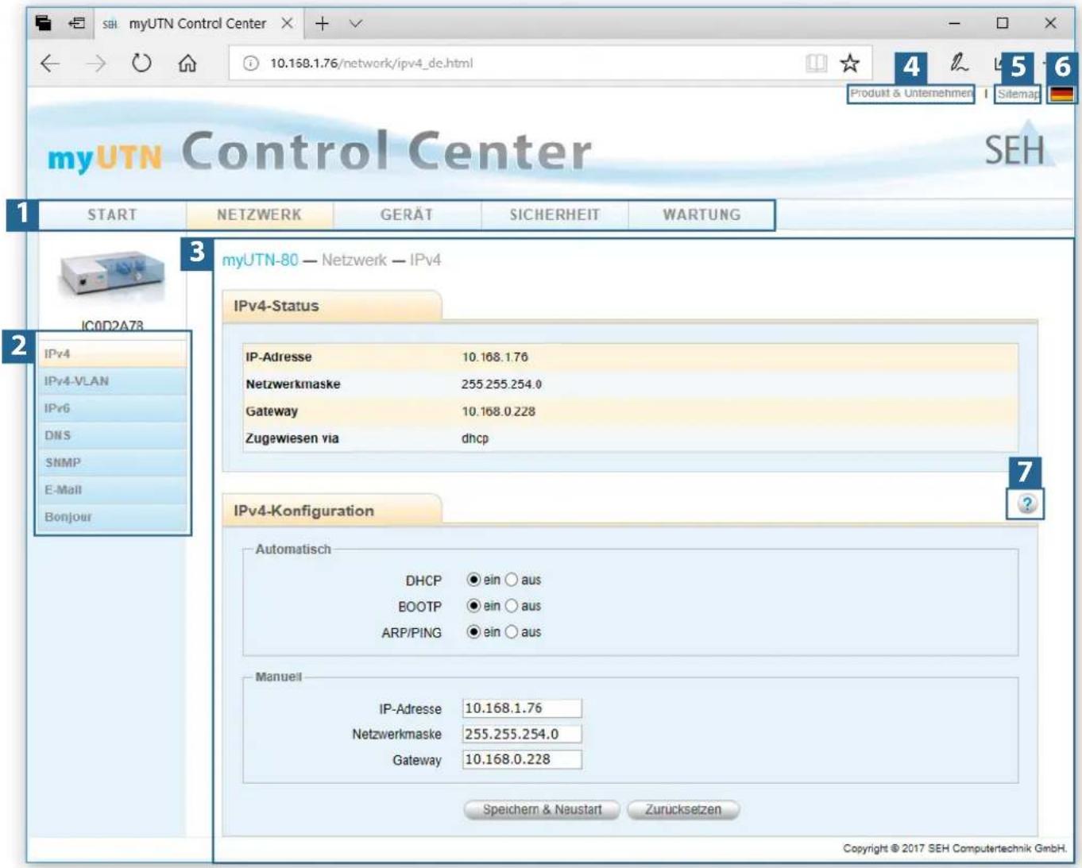Select IPv4 in the sidebar
The image size is (1082, 868).
pyautogui.click(x=112, y=353)
